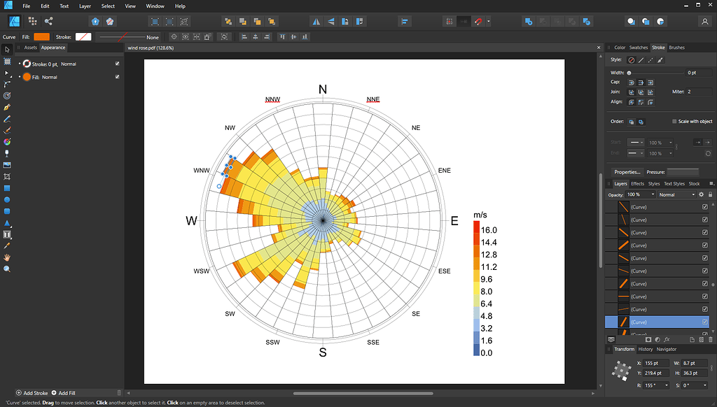Screen dimensions: 717x407
Task: Select the Triangle shape tool
Action: [7, 223]
